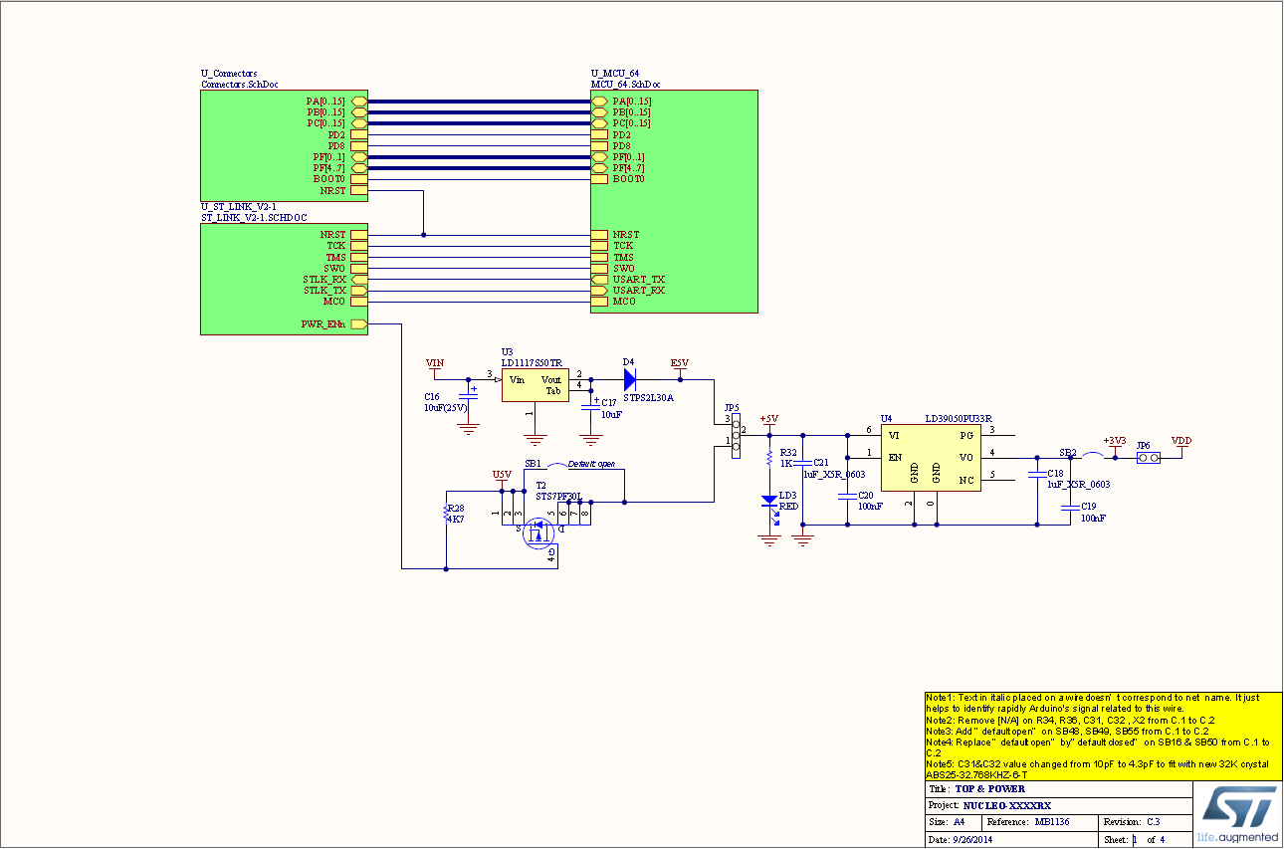Click the R32 1K resistor
This screenshot has height=849, width=1284.
(x=768, y=457)
